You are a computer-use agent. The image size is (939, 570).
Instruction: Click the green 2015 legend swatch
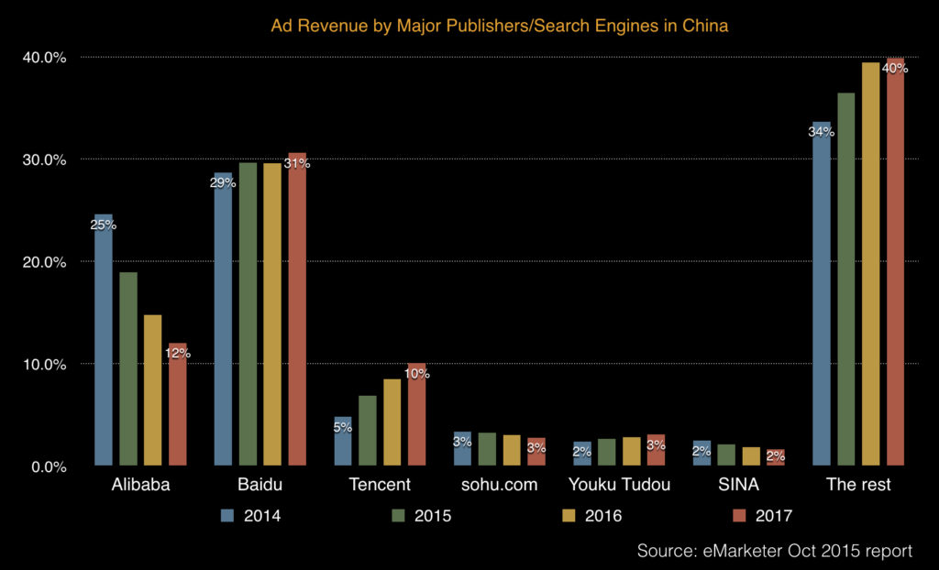click(399, 516)
